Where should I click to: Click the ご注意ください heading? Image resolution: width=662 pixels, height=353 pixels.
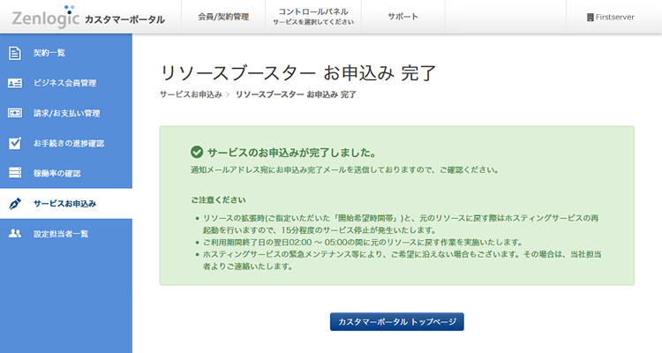tap(218, 199)
